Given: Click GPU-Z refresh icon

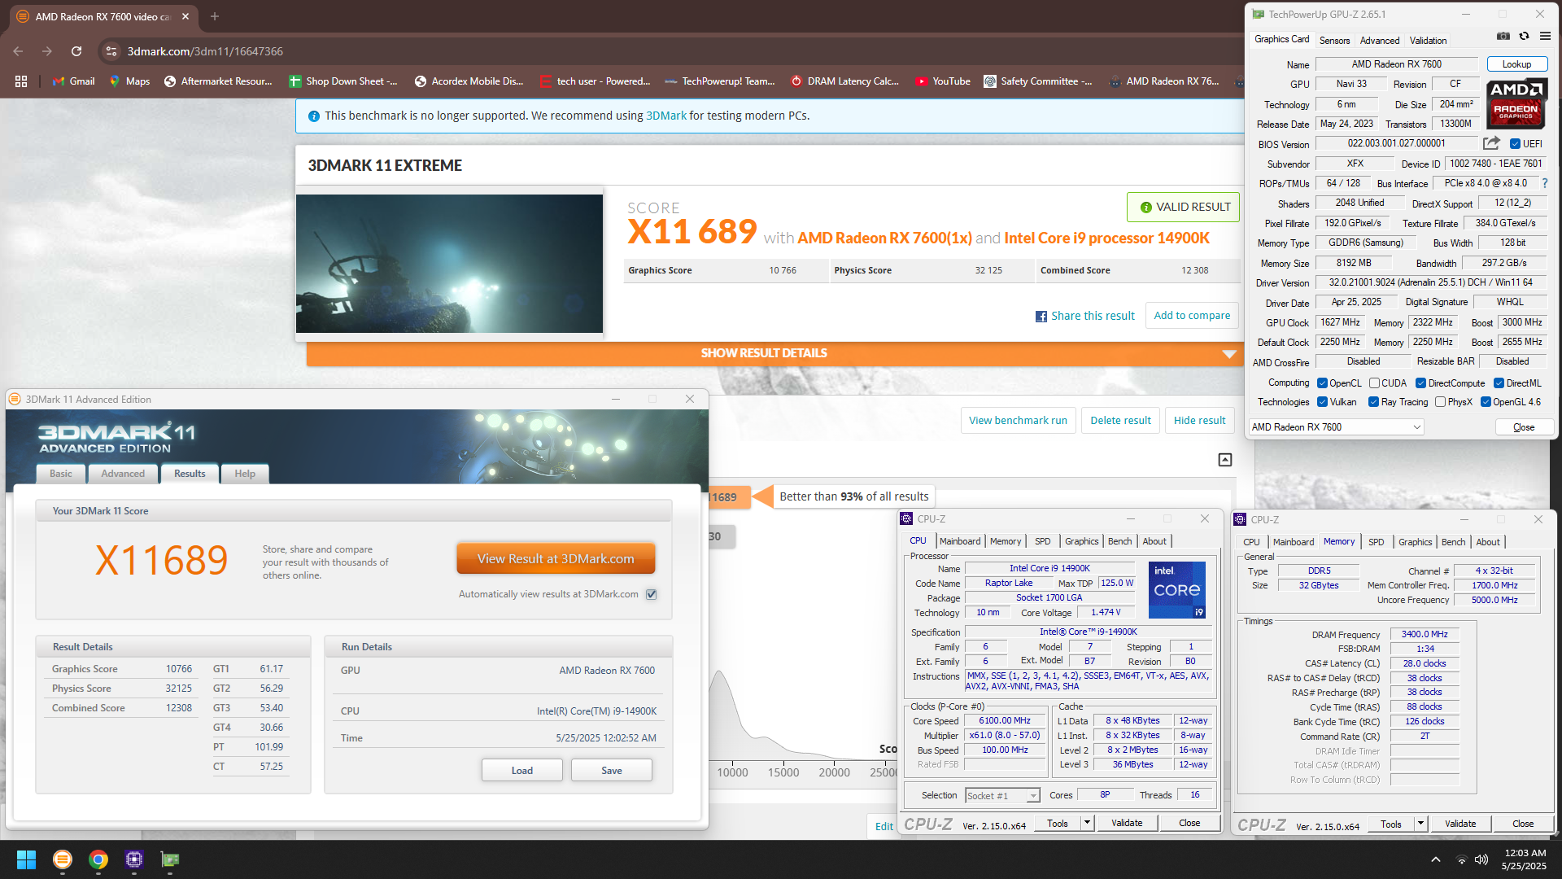Looking at the screenshot, I should coord(1524,37).
